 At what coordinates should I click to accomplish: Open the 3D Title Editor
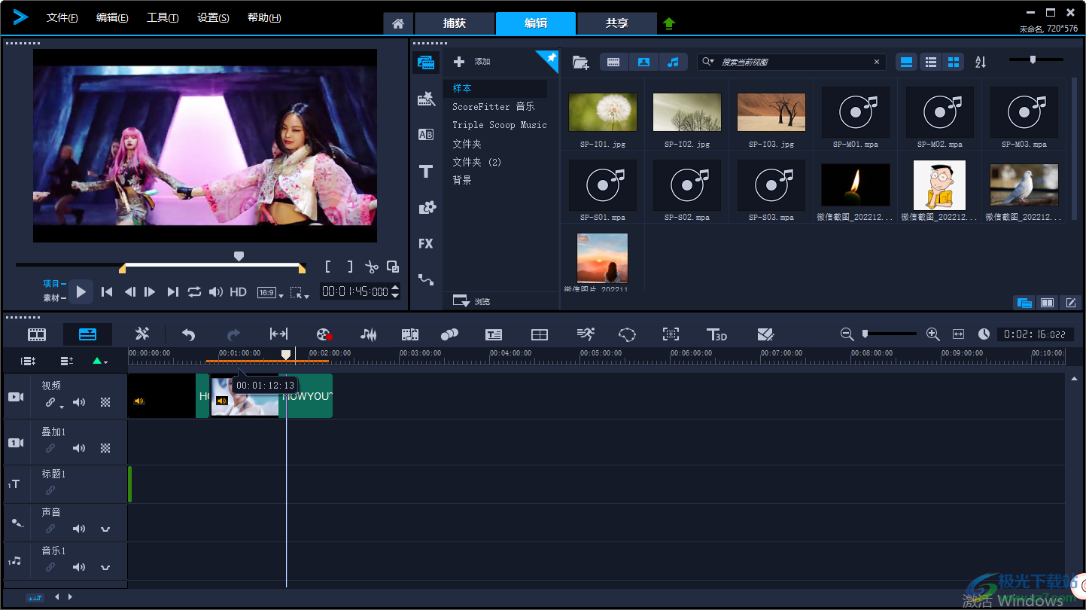coord(716,334)
